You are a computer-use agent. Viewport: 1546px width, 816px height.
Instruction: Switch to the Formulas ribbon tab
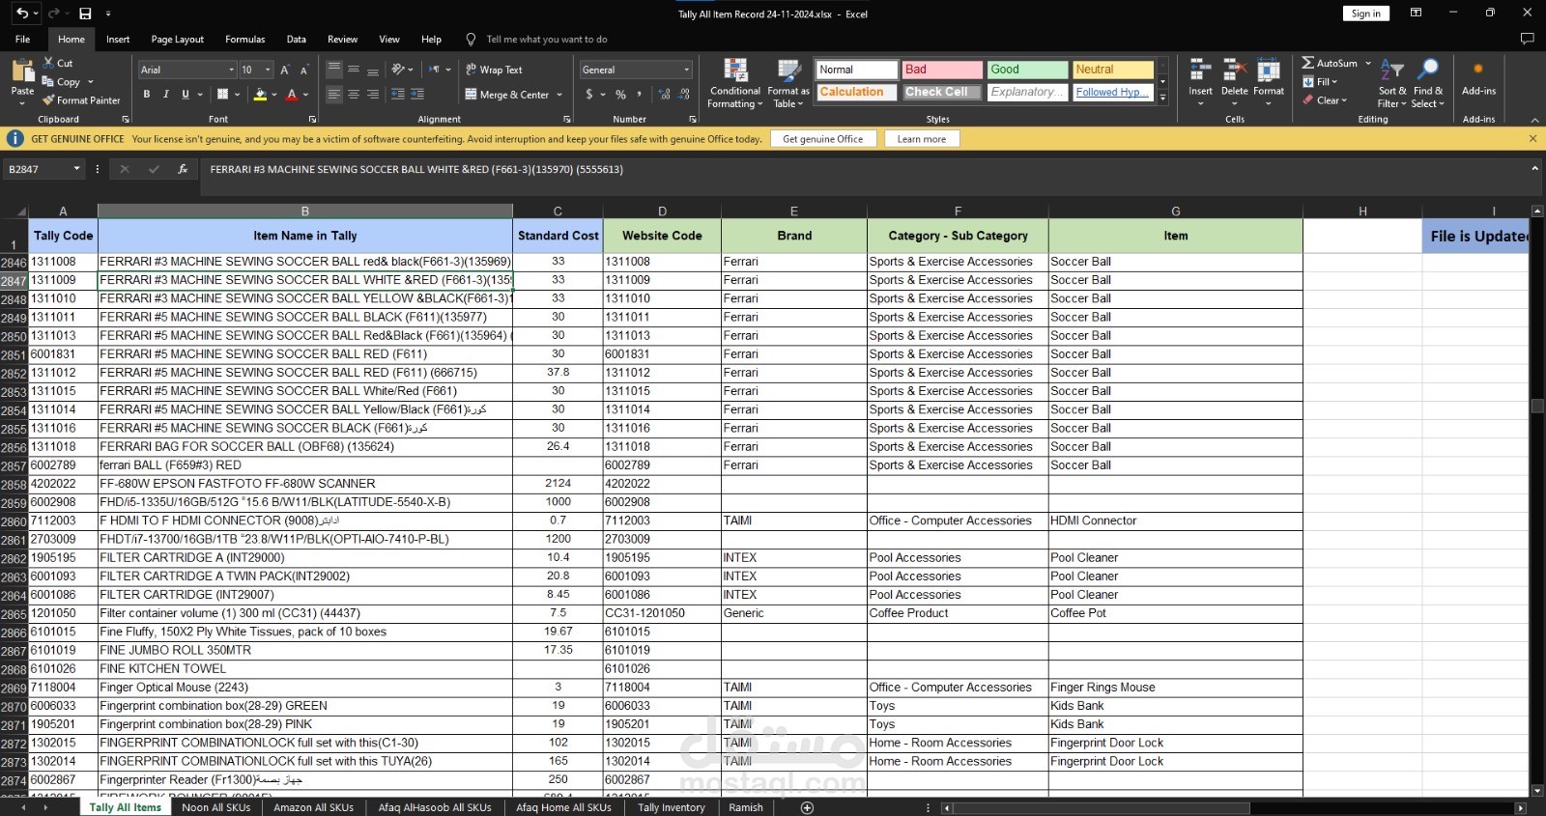[245, 40]
